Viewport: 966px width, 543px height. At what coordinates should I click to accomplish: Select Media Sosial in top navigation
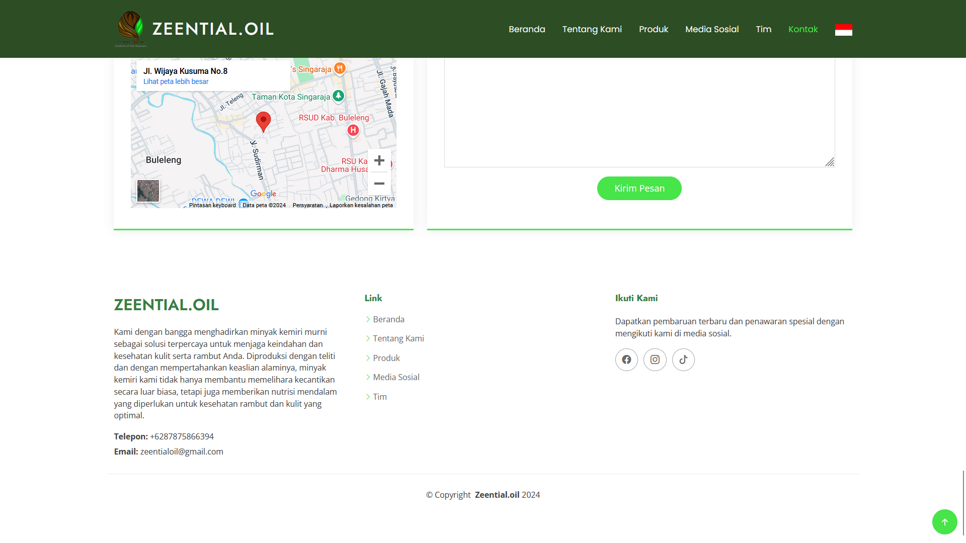point(711,29)
